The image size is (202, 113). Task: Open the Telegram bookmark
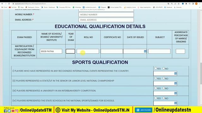(x=102, y=7)
